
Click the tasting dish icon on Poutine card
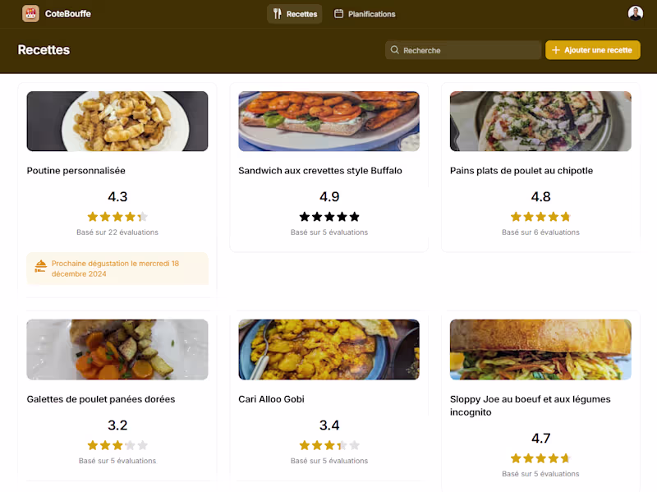point(40,265)
